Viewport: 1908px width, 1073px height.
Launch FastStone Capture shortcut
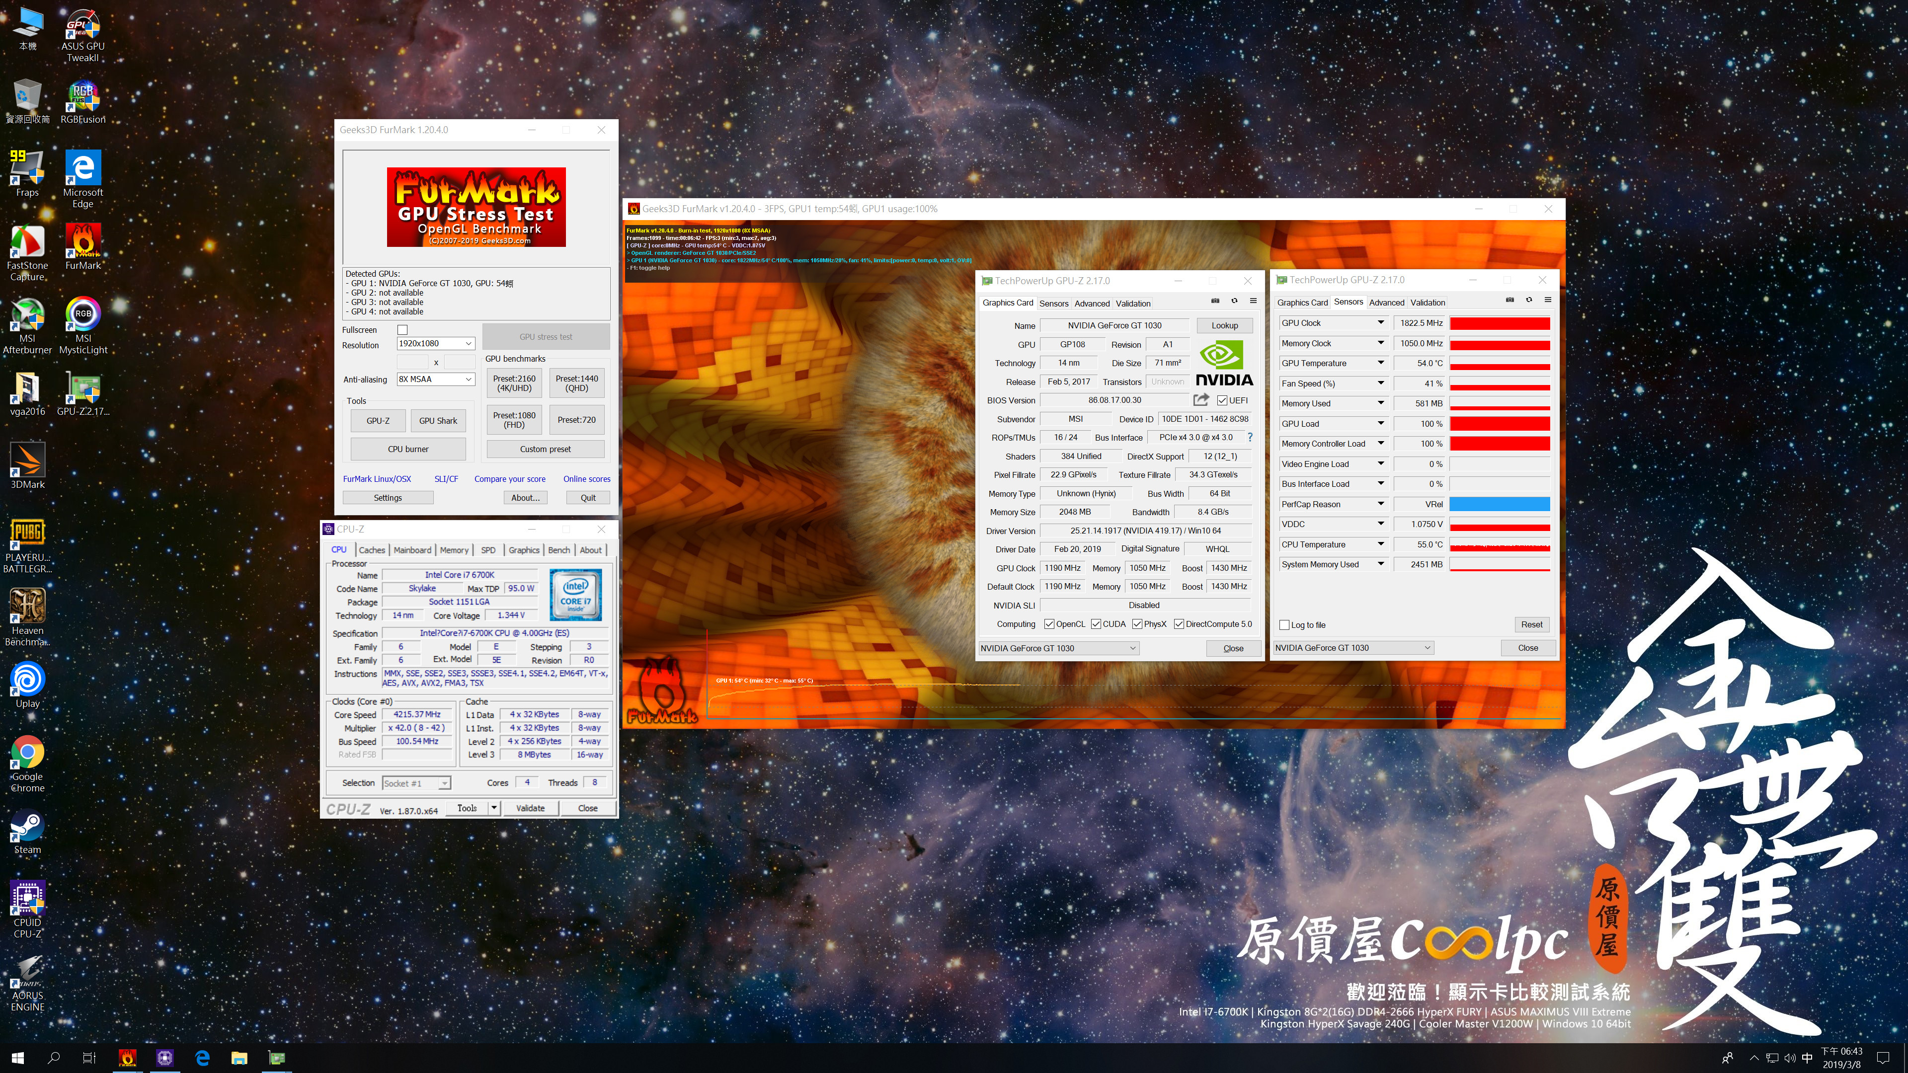[27, 252]
